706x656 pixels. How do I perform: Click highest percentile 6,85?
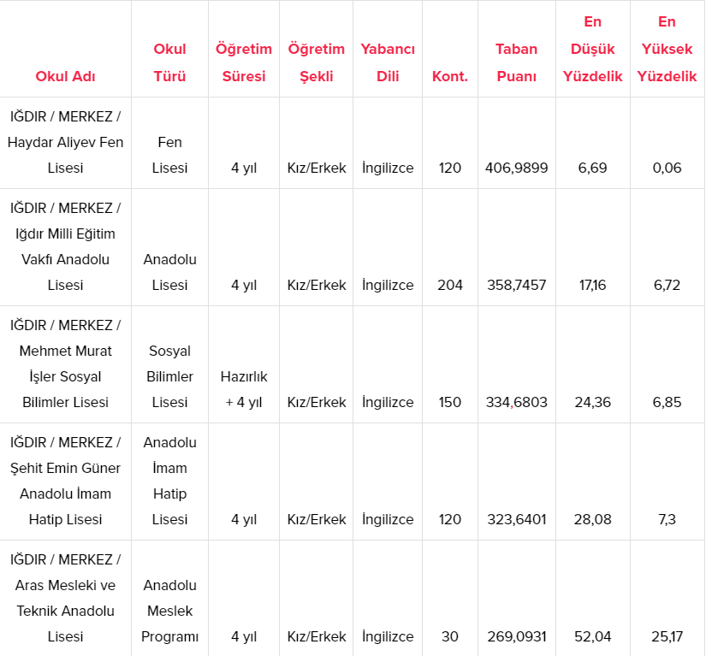[667, 402]
